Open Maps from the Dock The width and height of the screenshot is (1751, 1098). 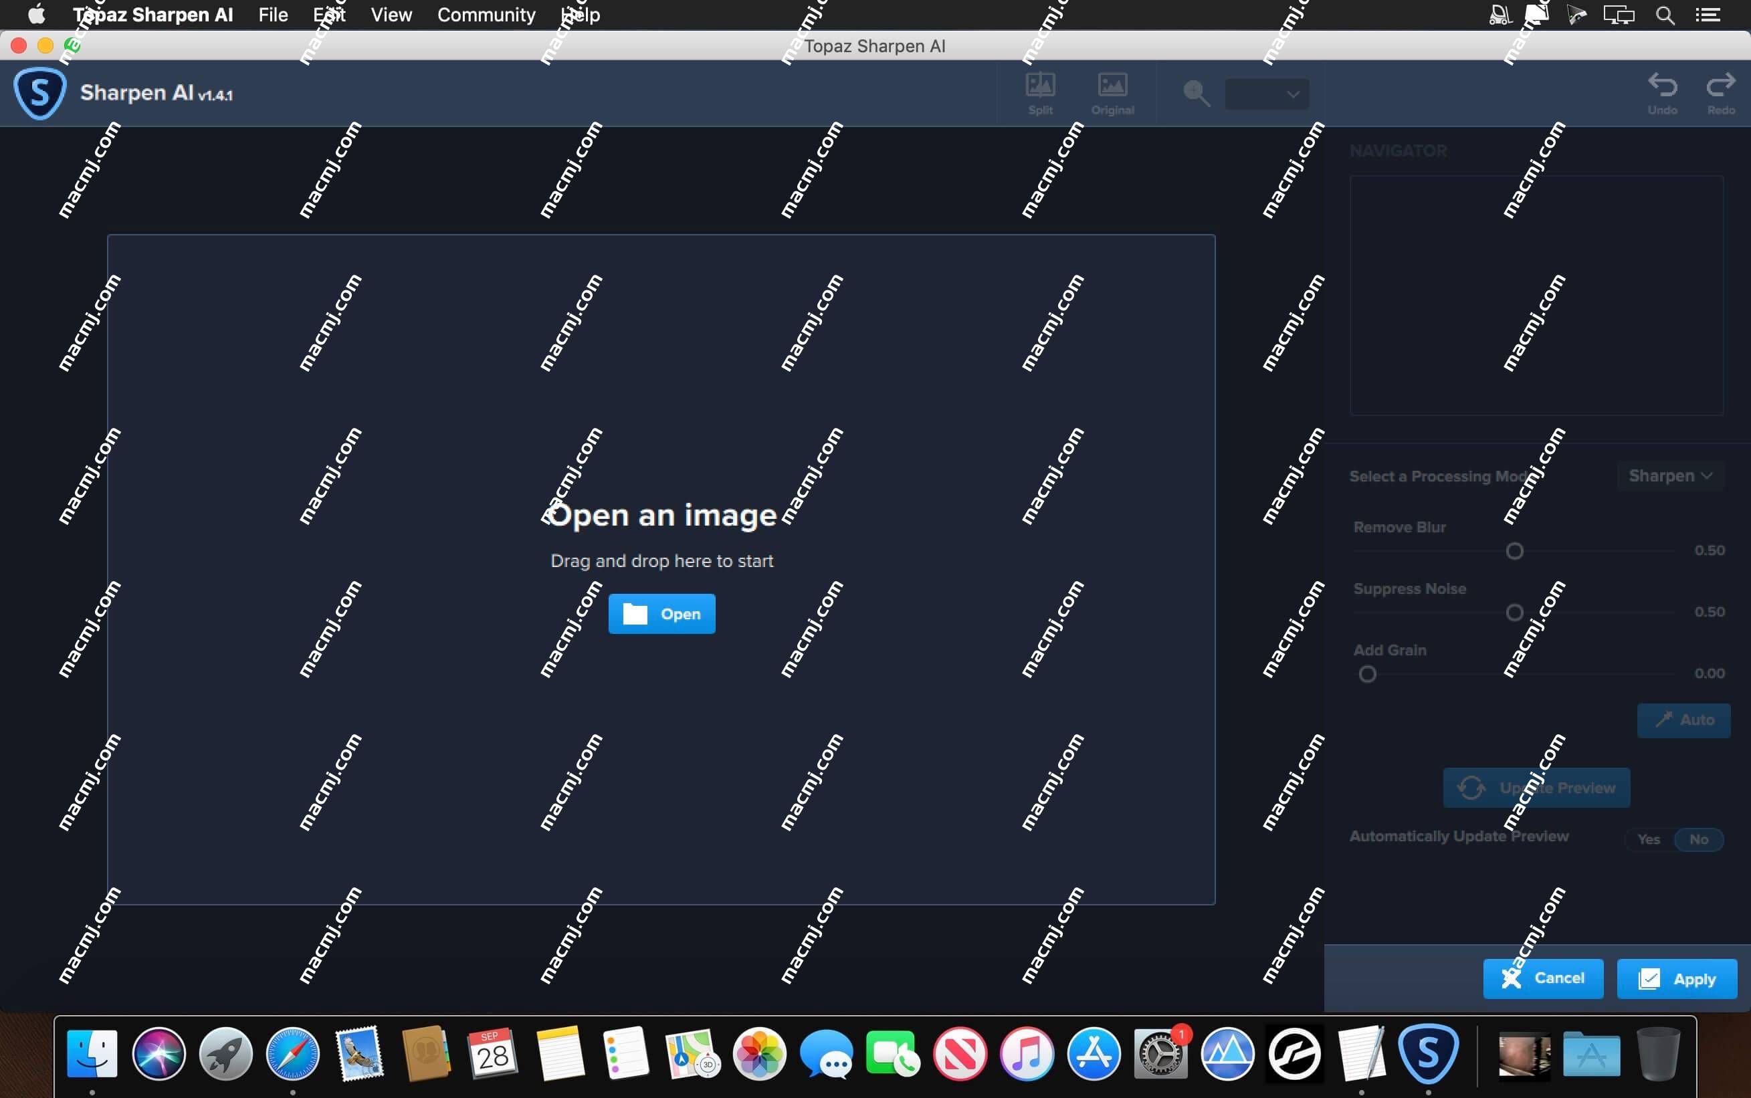click(693, 1054)
